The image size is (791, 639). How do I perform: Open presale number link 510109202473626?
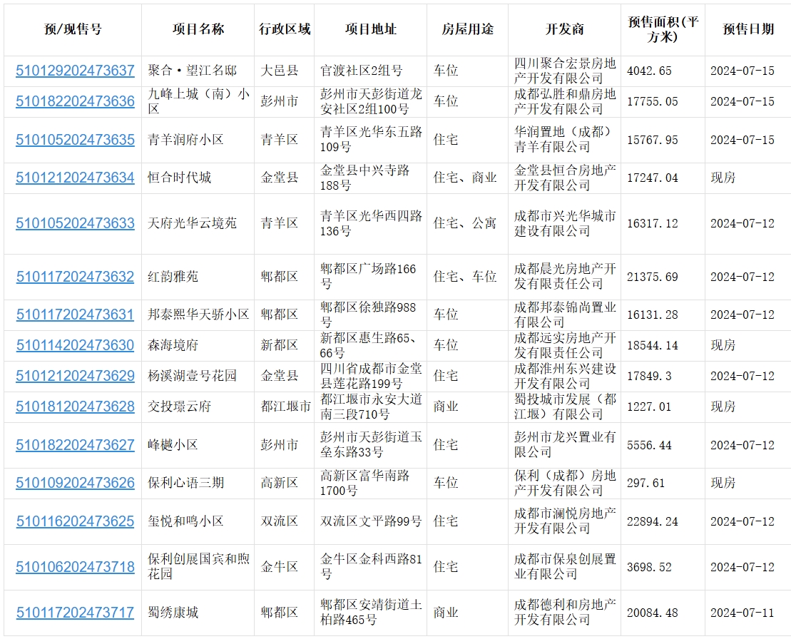pos(75,483)
